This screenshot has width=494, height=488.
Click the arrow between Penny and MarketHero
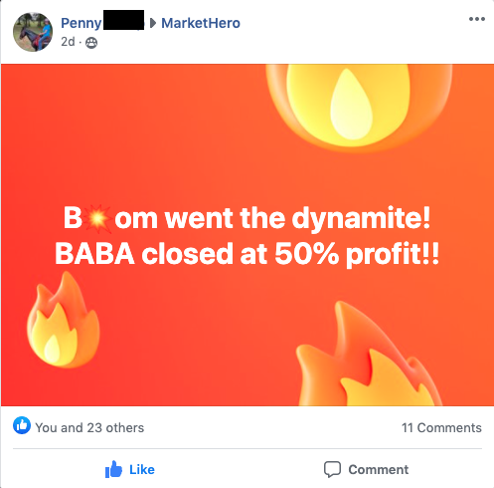coord(153,23)
